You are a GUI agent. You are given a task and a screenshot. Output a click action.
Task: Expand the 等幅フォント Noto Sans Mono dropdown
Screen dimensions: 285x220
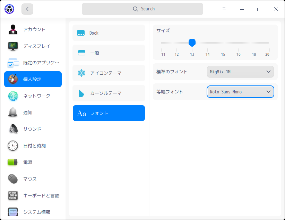(x=240, y=92)
